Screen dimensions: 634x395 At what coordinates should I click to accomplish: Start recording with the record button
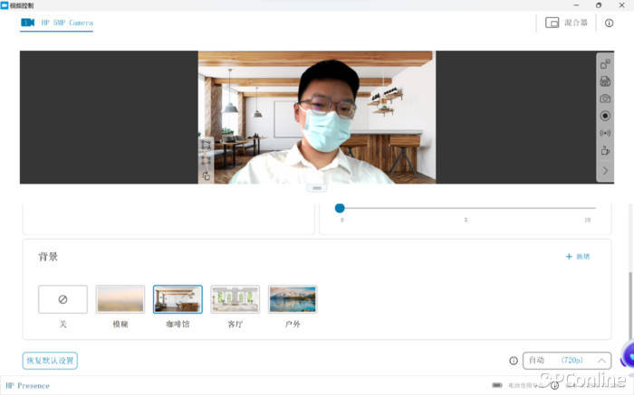pos(605,116)
